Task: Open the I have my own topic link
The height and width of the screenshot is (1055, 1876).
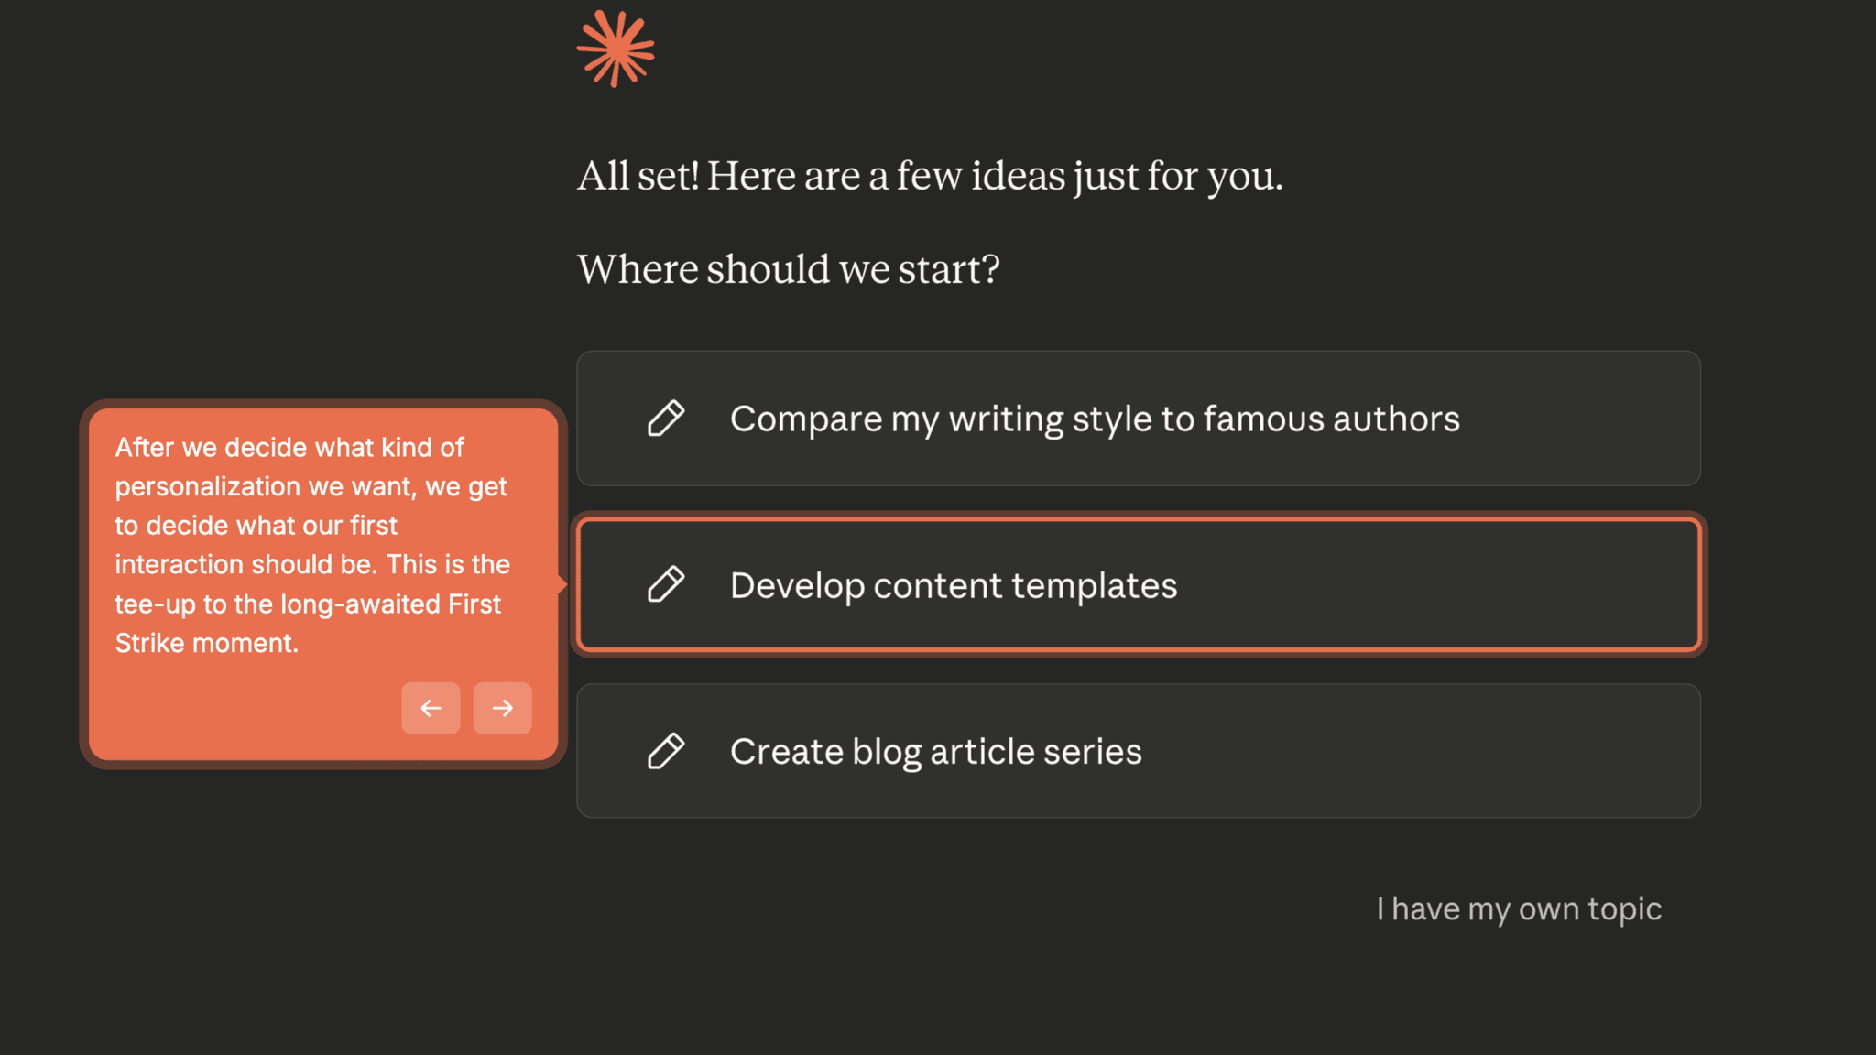Action: pos(1518,908)
